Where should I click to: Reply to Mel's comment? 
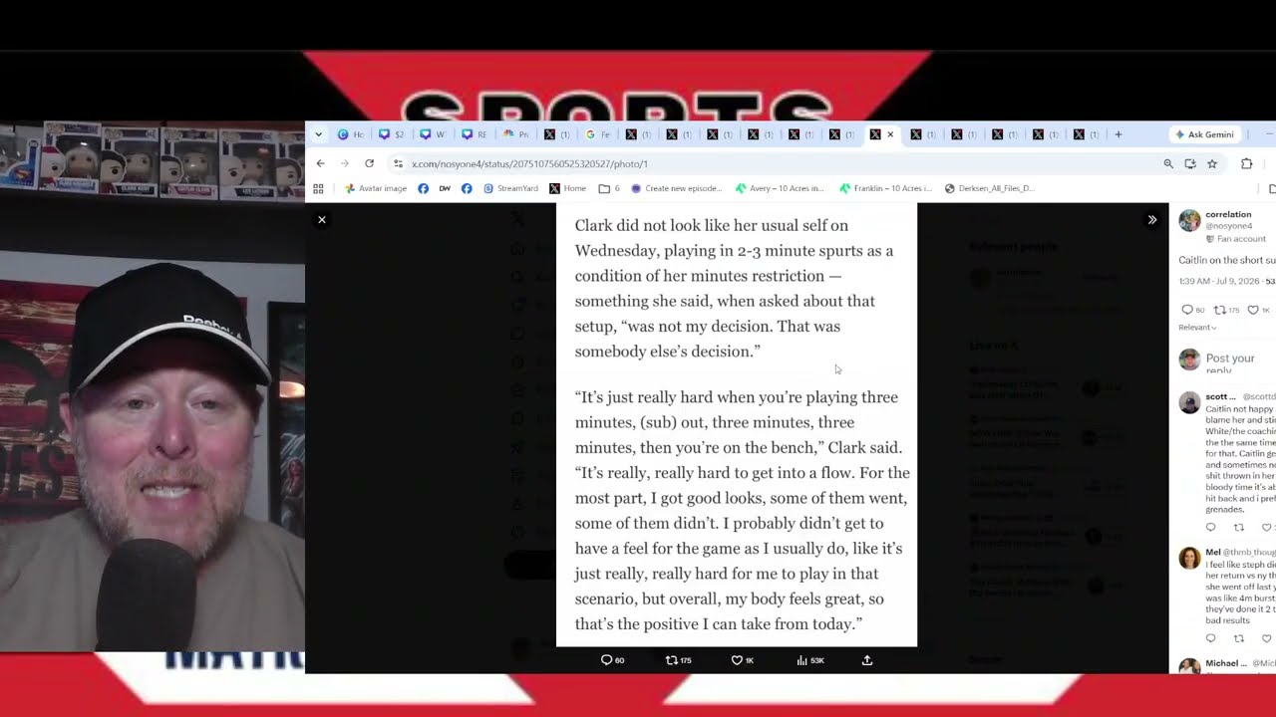coord(1211,638)
